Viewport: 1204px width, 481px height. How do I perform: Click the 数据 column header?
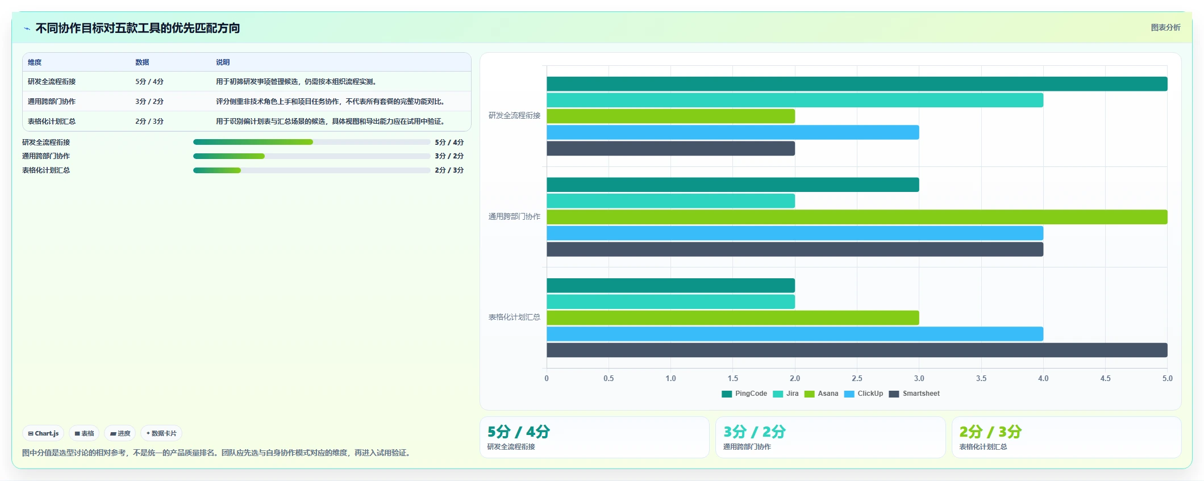point(142,62)
